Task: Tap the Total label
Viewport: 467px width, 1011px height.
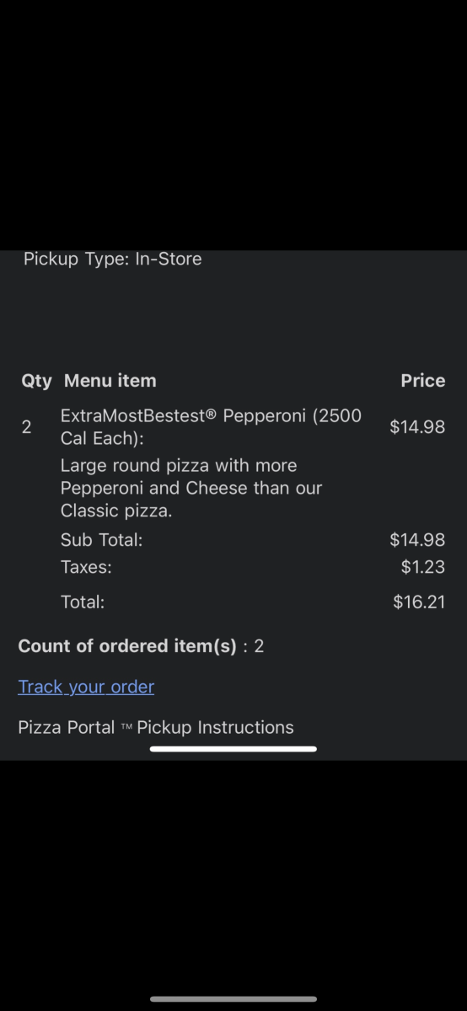Action: click(83, 602)
